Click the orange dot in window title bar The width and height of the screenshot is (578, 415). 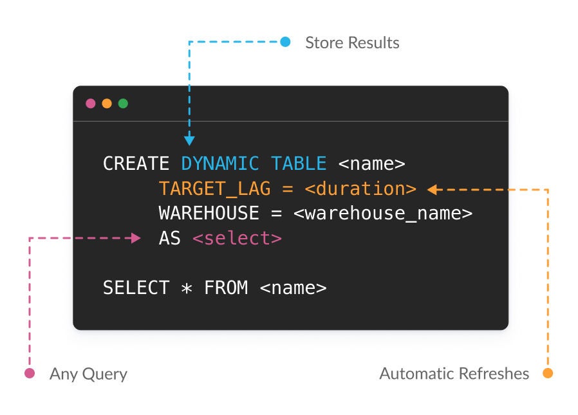[107, 104]
